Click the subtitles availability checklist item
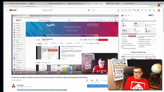The width and height of the screenshot is (164, 92). (129, 48)
